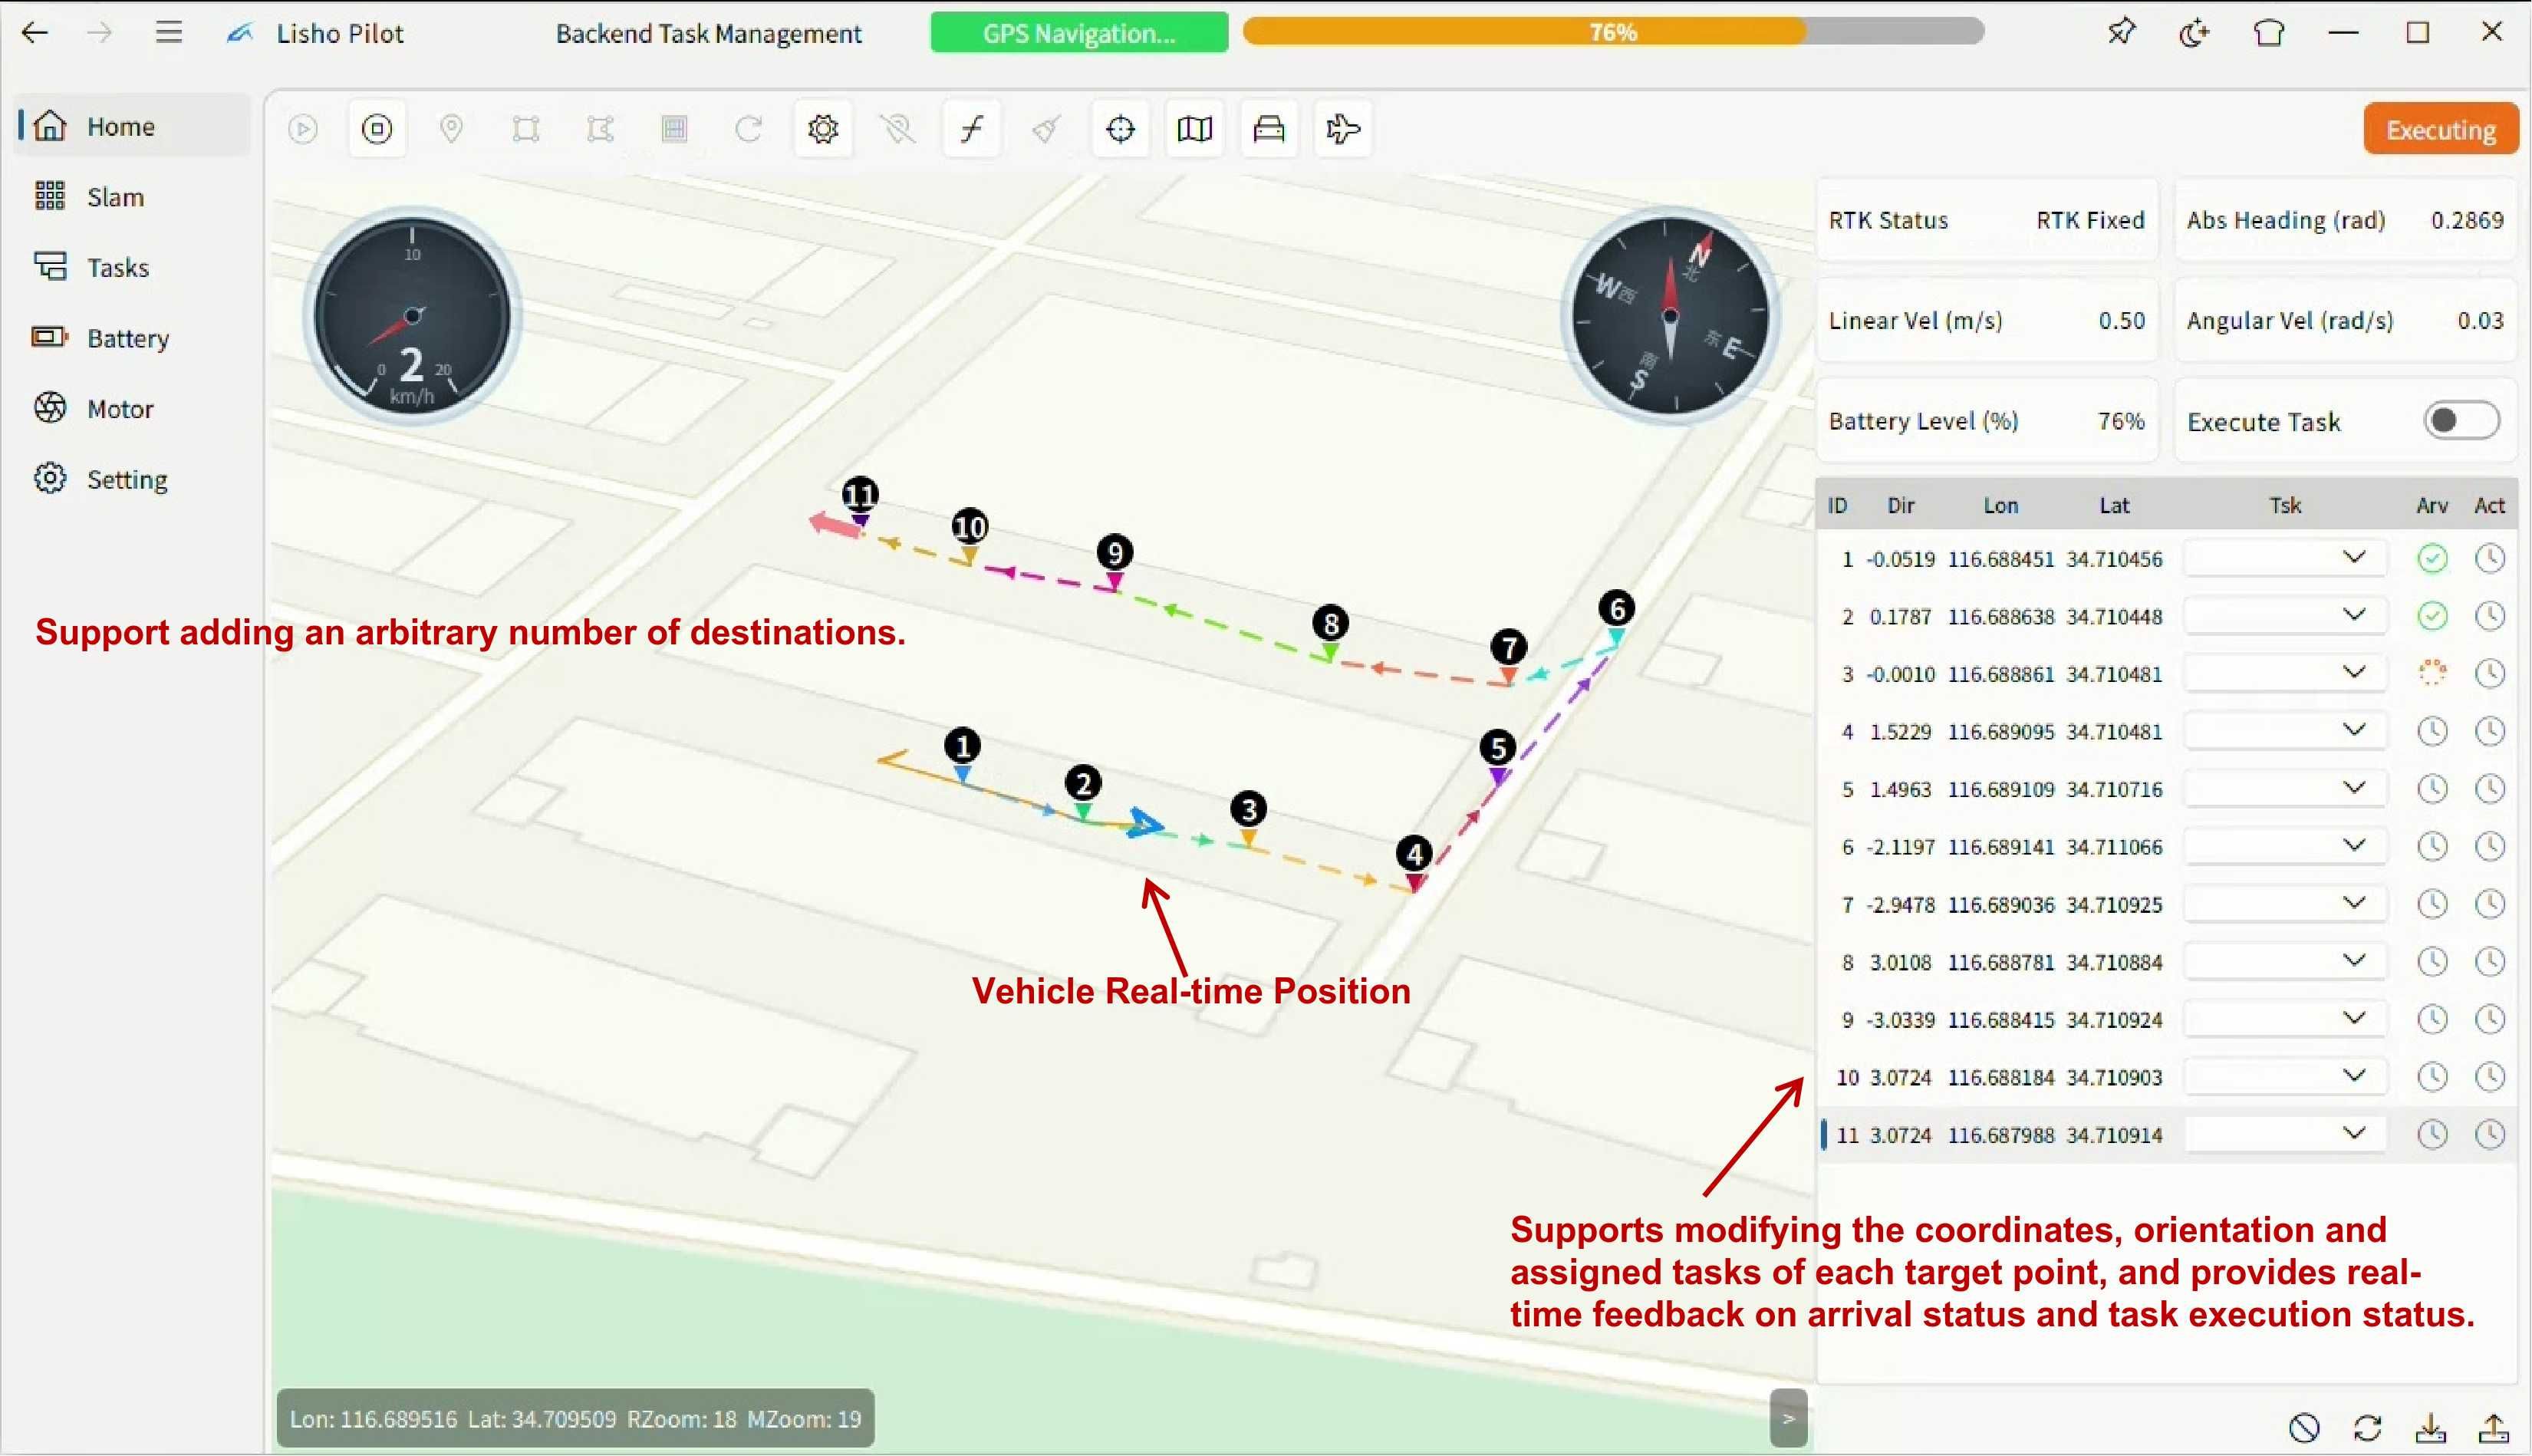The image size is (2532, 1456).
Task: Click the crossed-out pin icon
Action: pos(897,129)
